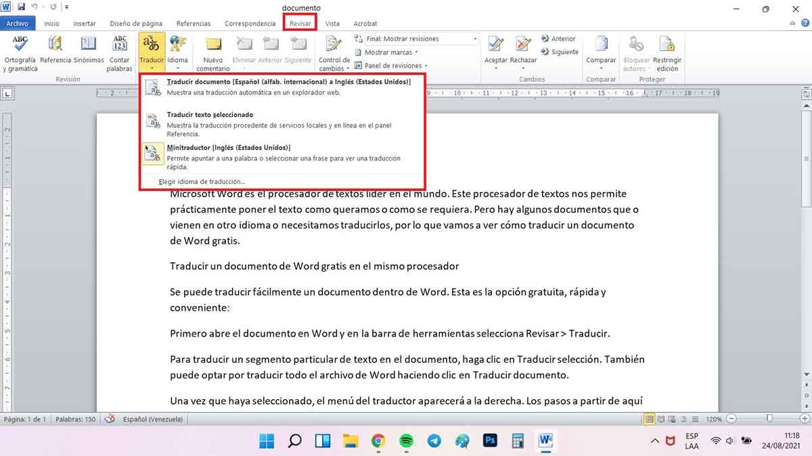
Task: Click Restringir edición icon
Action: 667,44
